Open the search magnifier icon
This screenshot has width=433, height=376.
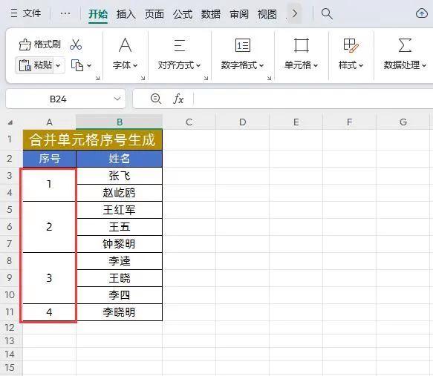pos(327,13)
